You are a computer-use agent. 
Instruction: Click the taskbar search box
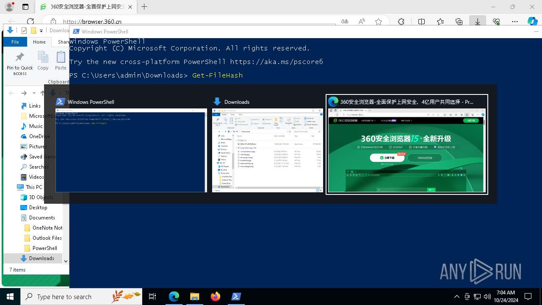[81, 297]
